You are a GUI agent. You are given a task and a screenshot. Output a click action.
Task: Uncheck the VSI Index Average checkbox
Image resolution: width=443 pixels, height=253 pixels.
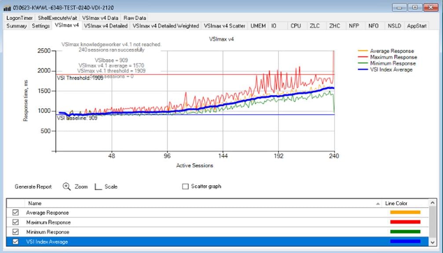click(x=15, y=242)
